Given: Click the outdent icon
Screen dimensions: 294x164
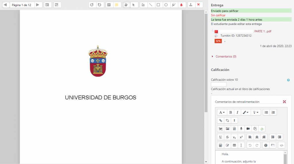Looking at the screenshot, I should pyautogui.click(x=273, y=137).
